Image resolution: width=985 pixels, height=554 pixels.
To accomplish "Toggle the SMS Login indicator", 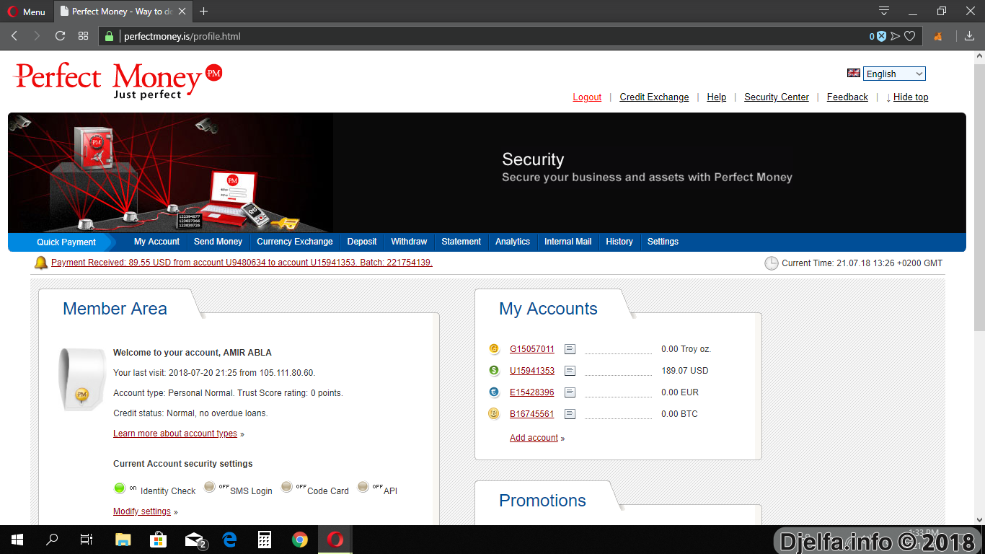I will [210, 487].
